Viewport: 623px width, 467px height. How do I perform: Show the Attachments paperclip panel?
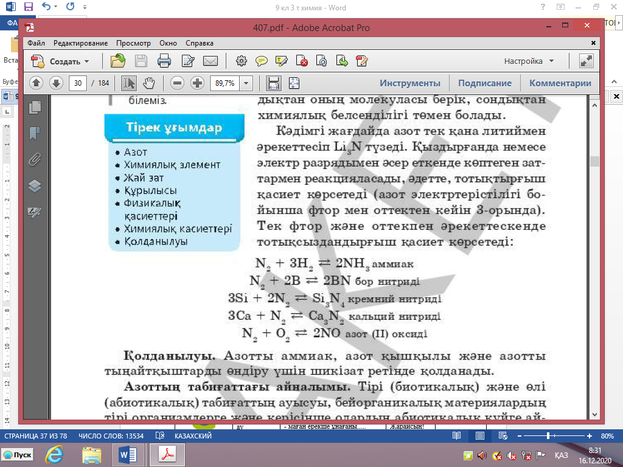point(35,159)
